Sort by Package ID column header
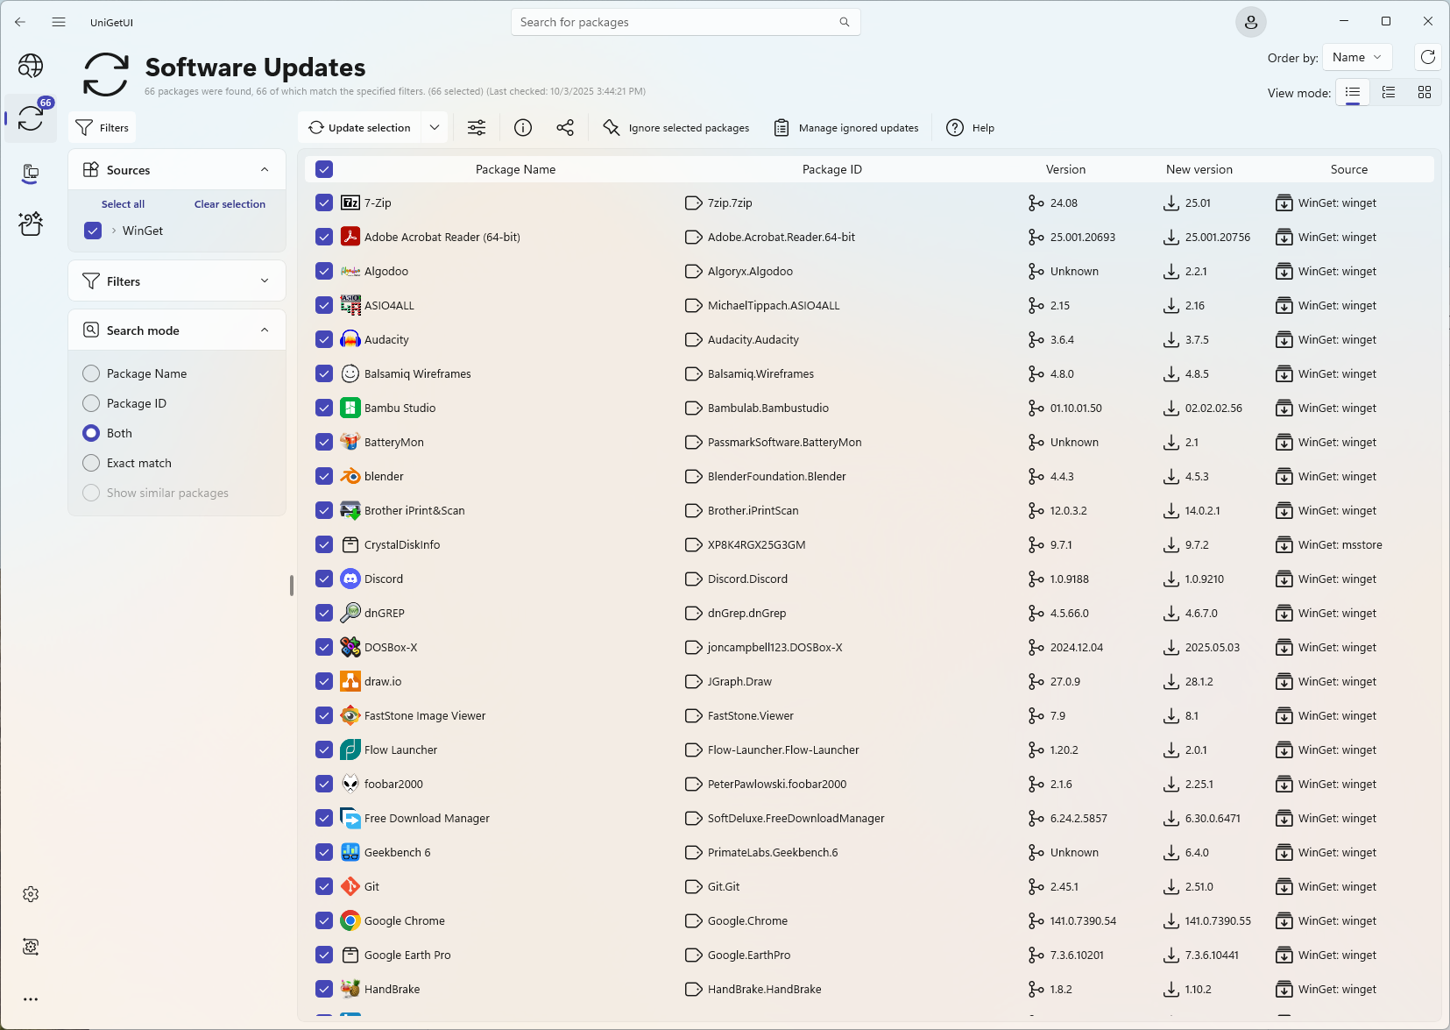The height and width of the screenshot is (1030, 1450). (x=832, y=169)
